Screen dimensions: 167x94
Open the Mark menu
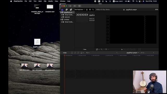[x=40, y=1]
